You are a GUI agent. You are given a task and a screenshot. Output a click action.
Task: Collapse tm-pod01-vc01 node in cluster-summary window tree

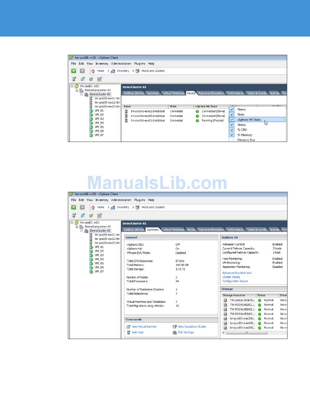pos(72,223)
